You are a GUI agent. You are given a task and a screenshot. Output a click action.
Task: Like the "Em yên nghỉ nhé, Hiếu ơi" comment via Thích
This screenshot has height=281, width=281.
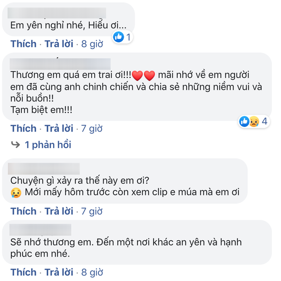pos(23,44)
